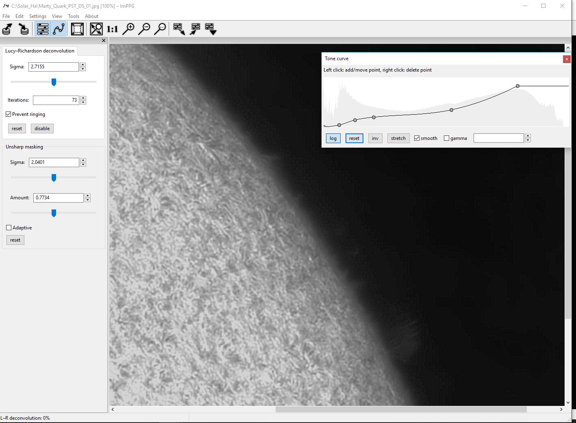This screenshot has width=576, height=423.
Task: Click the load processing settings icon
Action: coord(195,29)
